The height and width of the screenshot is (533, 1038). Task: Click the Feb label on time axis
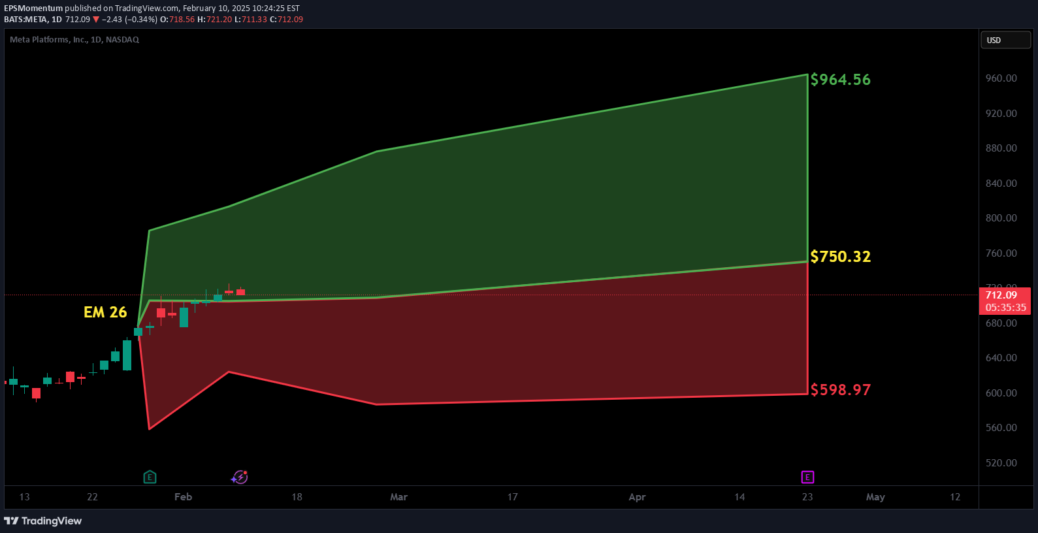point(183,497)
